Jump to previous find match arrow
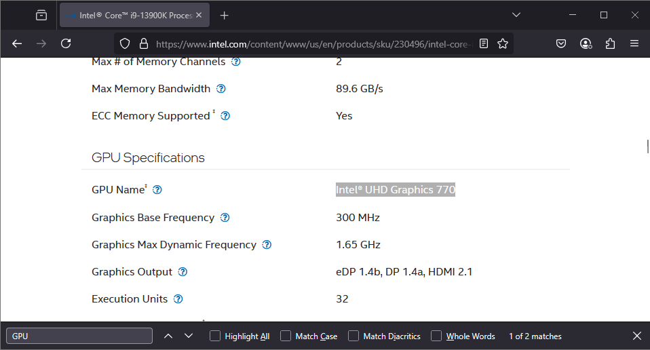 point(168,336)
